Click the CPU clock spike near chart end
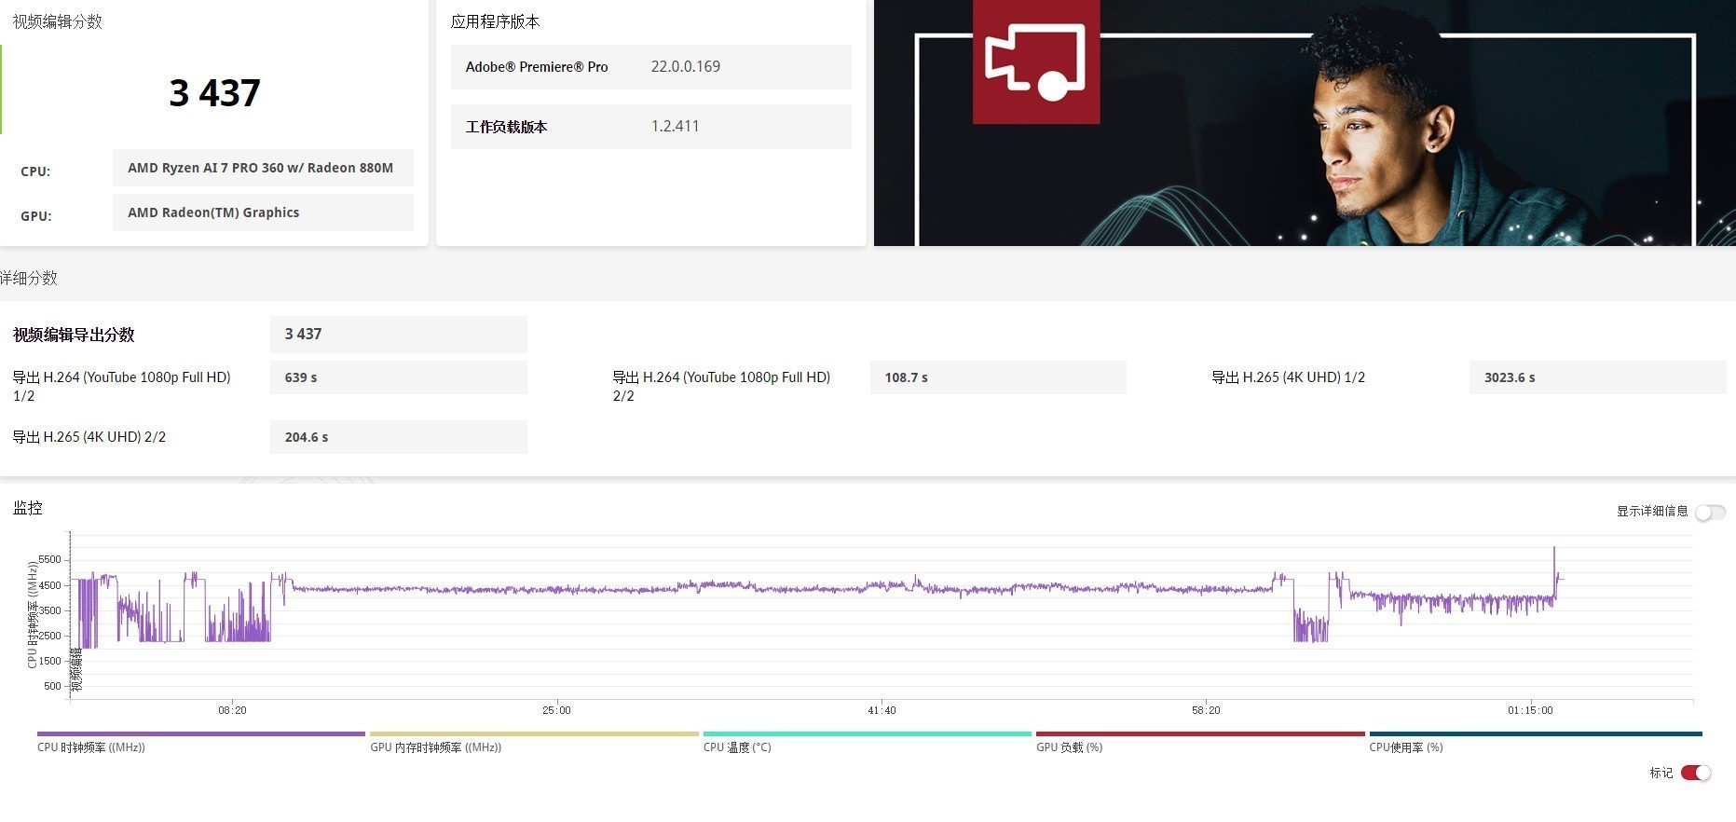Screen dimensions: 1736x822 pyautogui.click(x=1553, y=559)
